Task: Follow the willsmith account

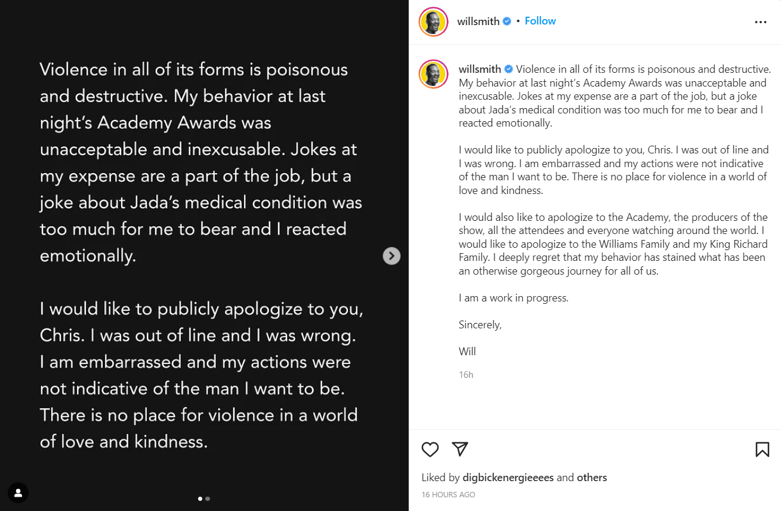Action: [540, 21]
